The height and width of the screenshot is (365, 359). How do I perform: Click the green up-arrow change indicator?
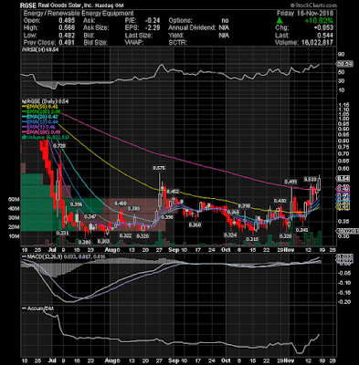point(280,21)
